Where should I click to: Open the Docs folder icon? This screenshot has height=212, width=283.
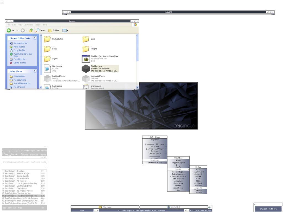(86, 39)
